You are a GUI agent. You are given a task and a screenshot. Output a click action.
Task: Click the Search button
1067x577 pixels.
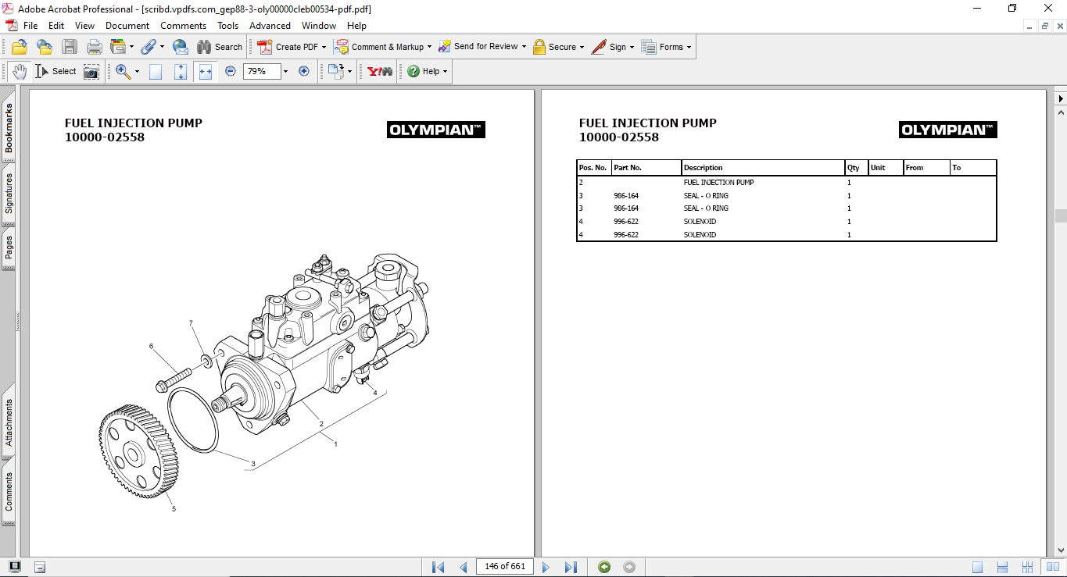point(220,47)
